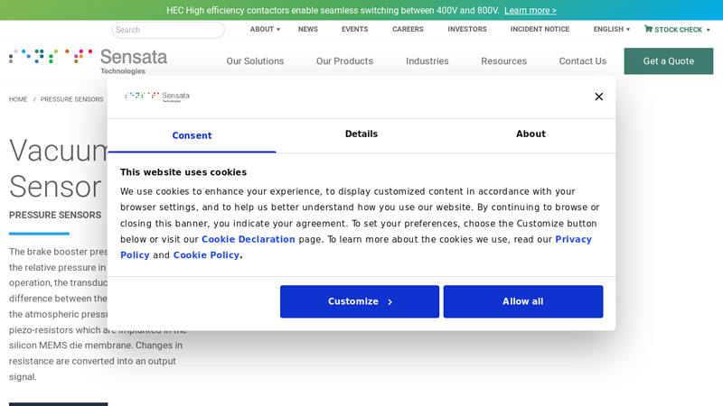This screenshot has height=406, width=723.
Task: Expand the Stock Check dropdown arrow
Action: click(709, 30)
